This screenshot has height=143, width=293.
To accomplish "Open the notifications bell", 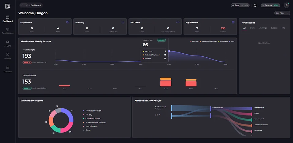I will coord(255,5).
